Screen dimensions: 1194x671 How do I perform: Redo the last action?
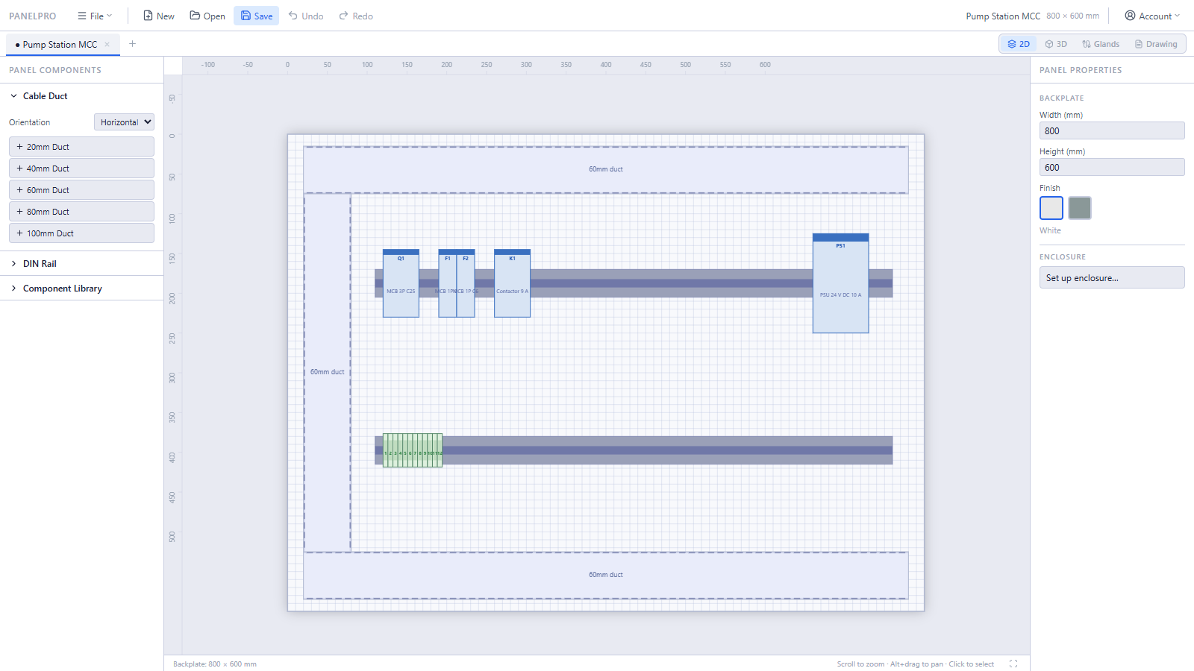(356, 16)
